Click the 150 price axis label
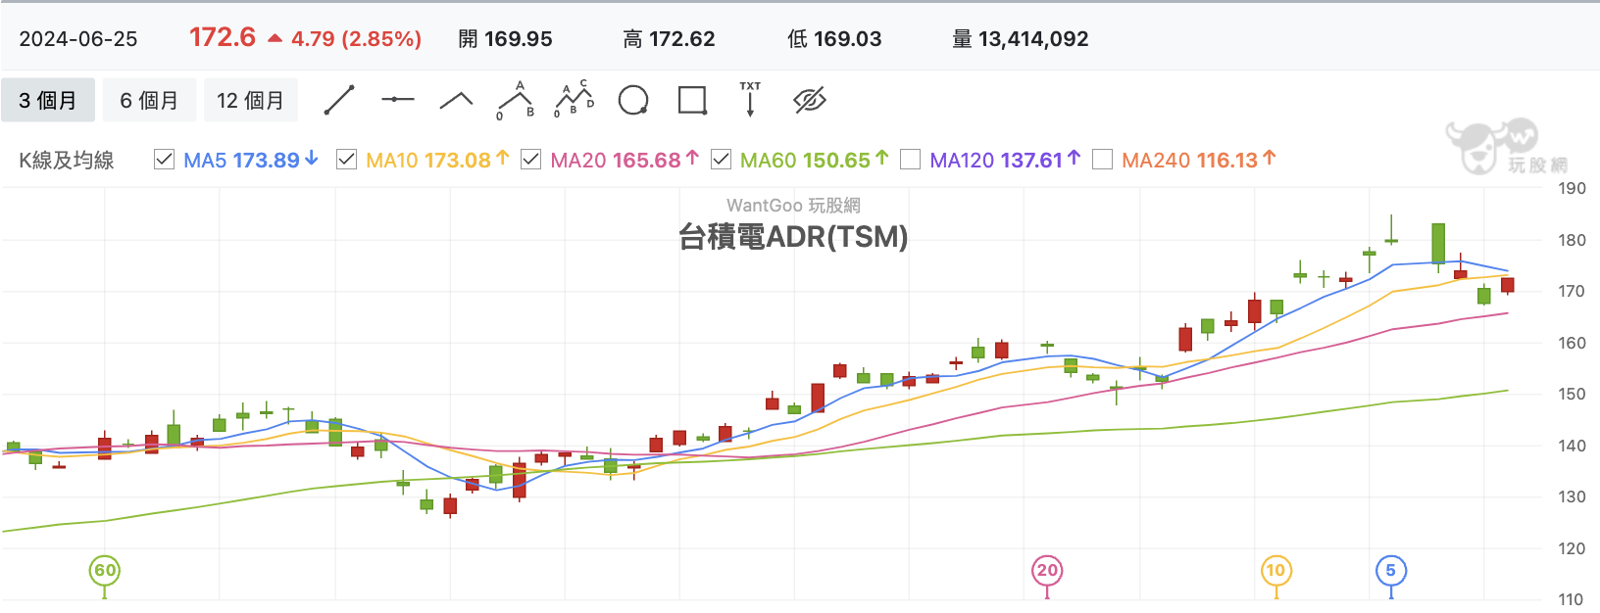Screen dimensions: 1600x613 pos(1572,395)
